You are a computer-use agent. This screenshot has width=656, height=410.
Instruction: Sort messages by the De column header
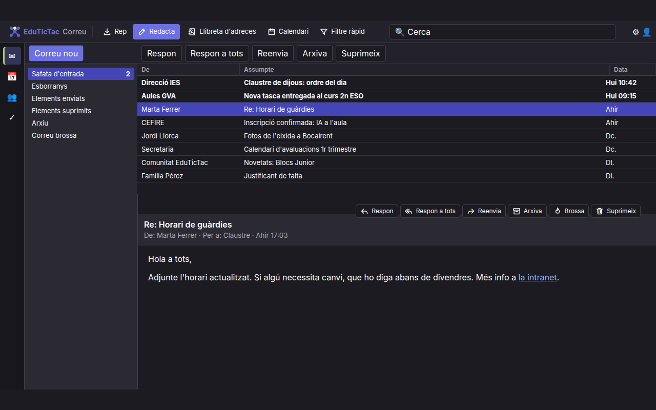pyautogui.click(x=188, y=70)
